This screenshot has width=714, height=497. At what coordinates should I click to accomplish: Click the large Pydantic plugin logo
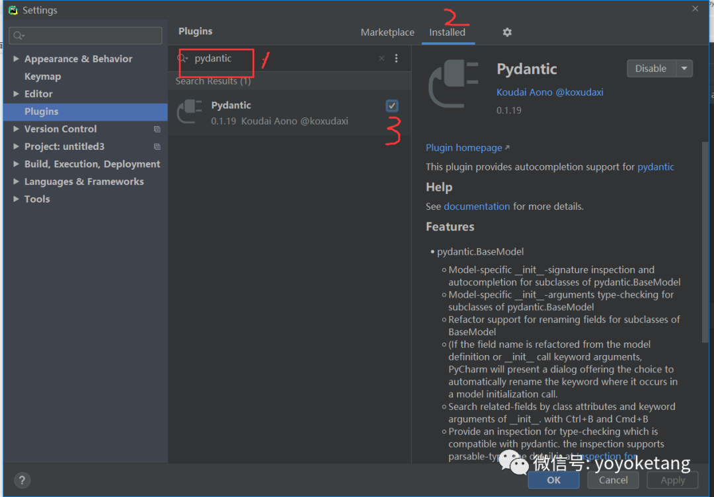pos(454,84)
